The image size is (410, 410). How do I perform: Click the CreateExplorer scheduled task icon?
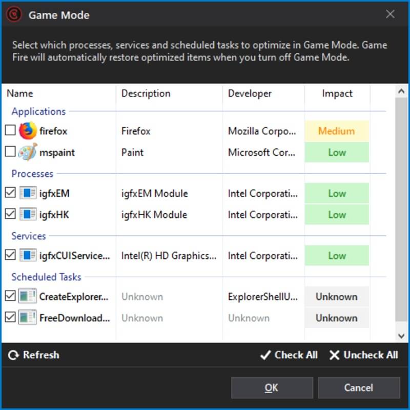(28, 296)
